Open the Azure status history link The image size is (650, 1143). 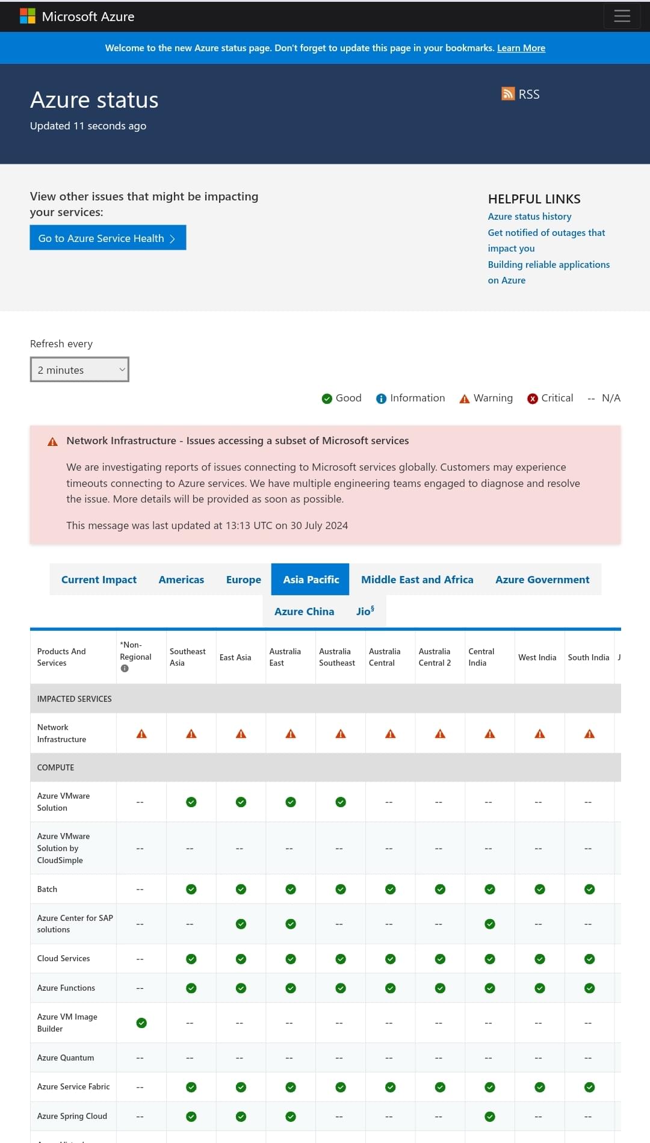tap(530, 217)
